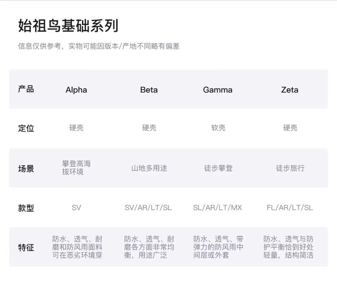Select the SV/AR/LT/SL model cell for Beta
Image resolution: width=337 pixels, height=284 pixels.
click(148, 208)
